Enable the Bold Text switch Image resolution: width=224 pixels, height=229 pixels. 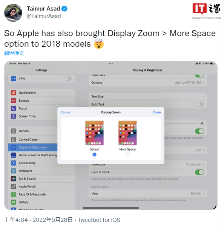pyautogui.click(x=199, y=104)
